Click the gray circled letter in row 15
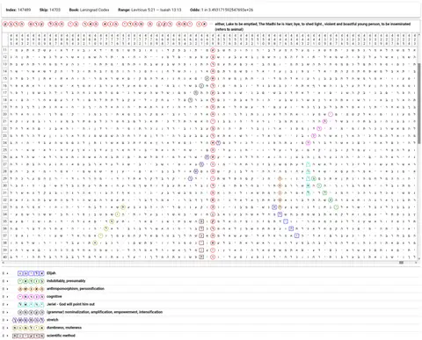This screenshot has height=340, width=422. (x=207, y=78)
